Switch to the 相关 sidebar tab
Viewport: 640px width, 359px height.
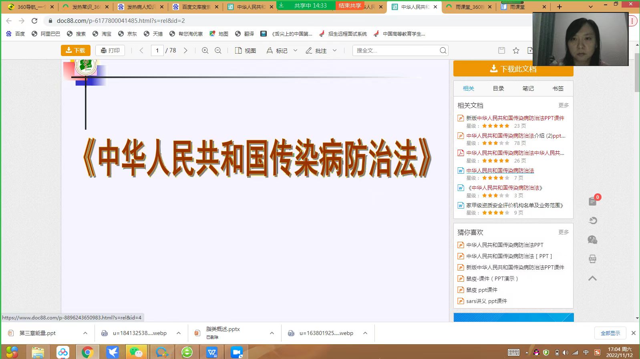[x=468, y=88]
